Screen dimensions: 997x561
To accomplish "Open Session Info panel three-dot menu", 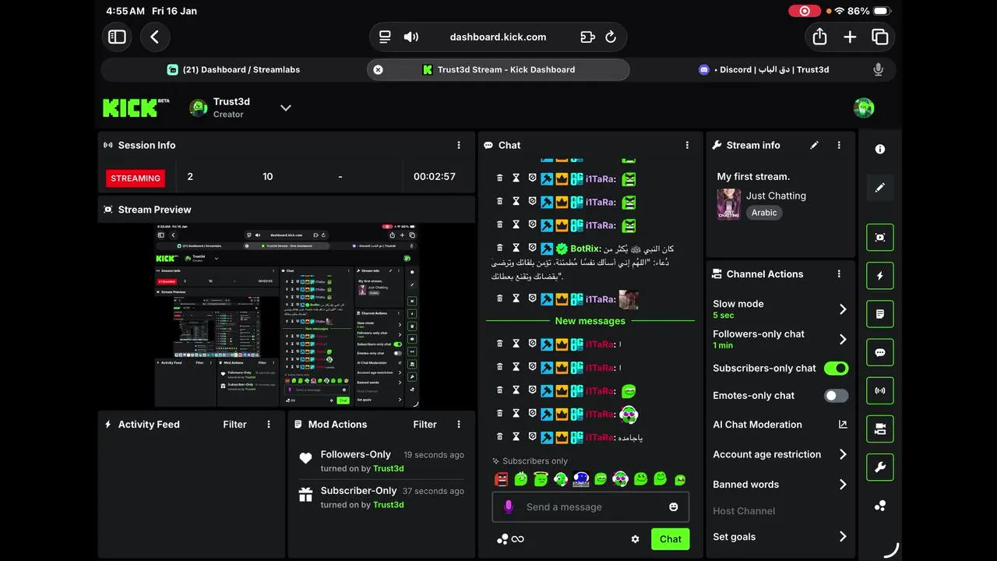I will [x=459, y=145].
